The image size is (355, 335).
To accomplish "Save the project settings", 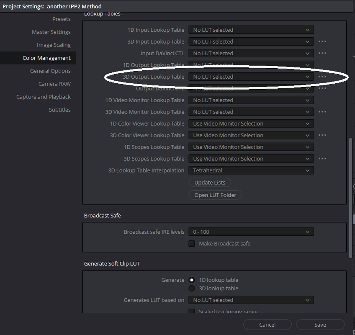I will [320, 325].
